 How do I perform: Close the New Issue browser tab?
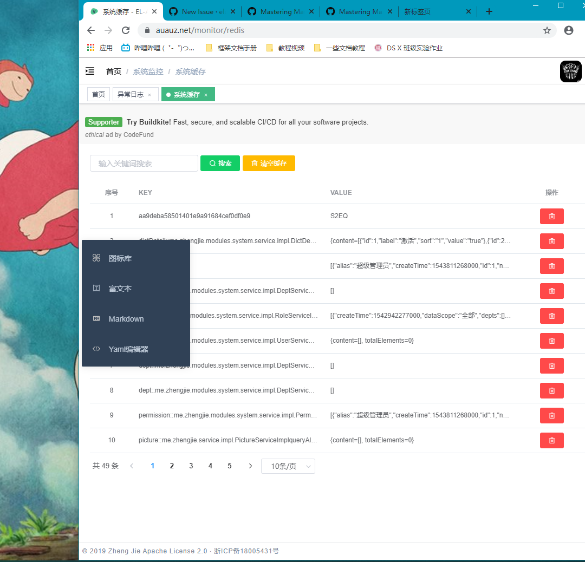[233, 11]
